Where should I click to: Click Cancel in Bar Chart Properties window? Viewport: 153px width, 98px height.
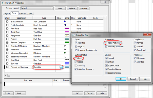(x=89, y=93)
